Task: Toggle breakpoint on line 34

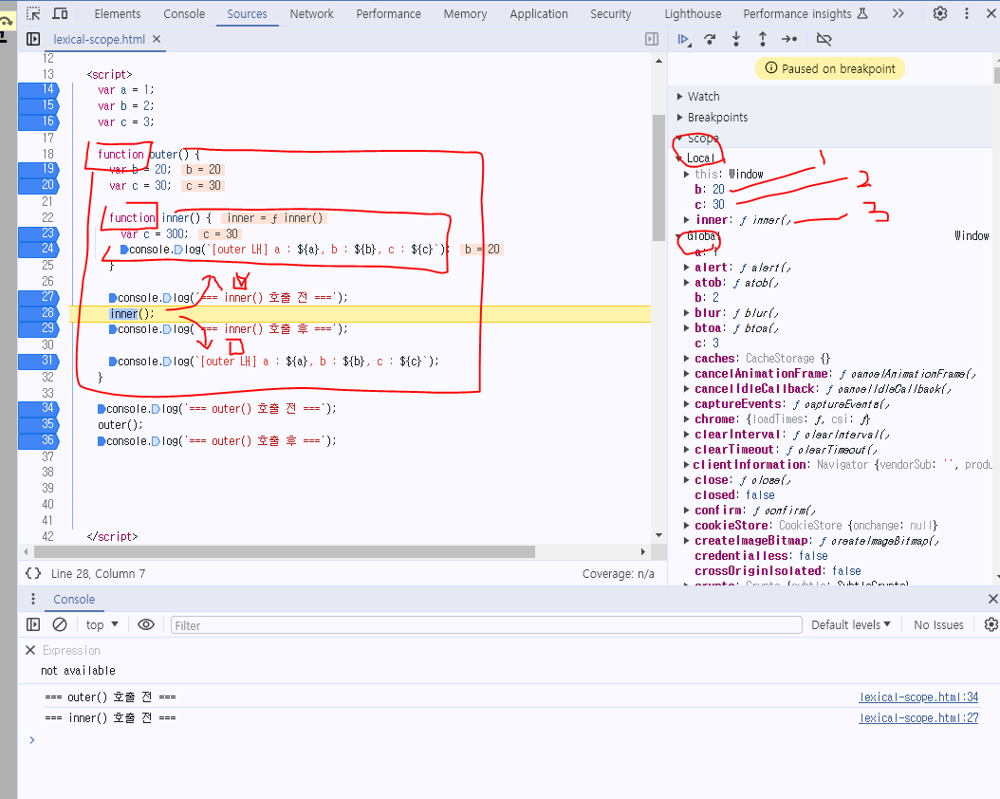Action: click(38, 408)
